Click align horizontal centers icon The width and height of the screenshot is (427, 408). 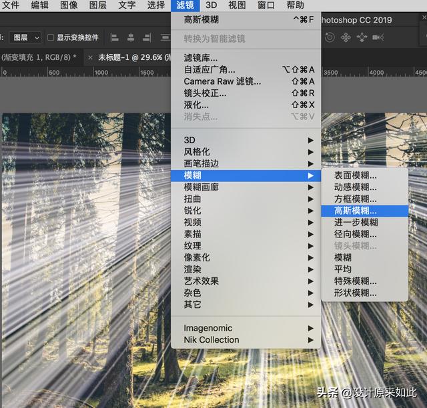(x=131, y=37)
